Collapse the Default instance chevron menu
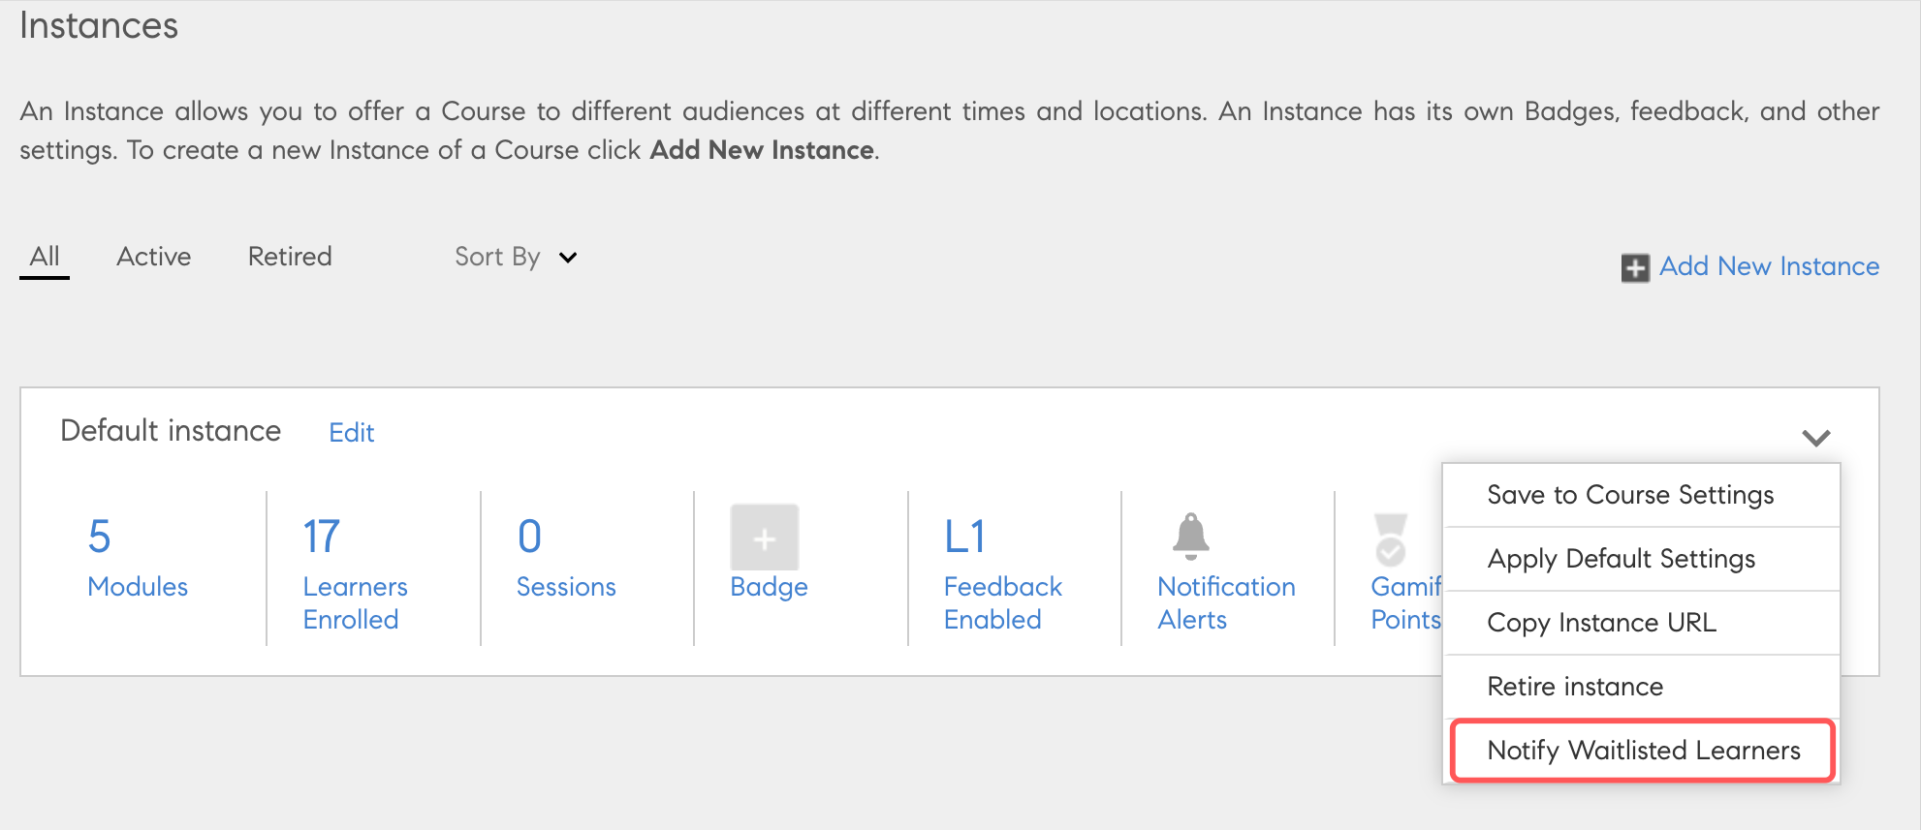The width and height of the screenshot is (1921, 830). click(x=1815, y=438)
